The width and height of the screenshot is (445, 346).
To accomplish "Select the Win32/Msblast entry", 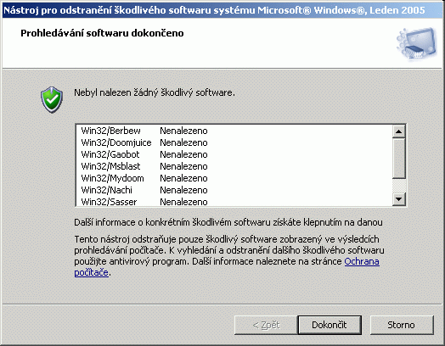I will tap(110, 166).
